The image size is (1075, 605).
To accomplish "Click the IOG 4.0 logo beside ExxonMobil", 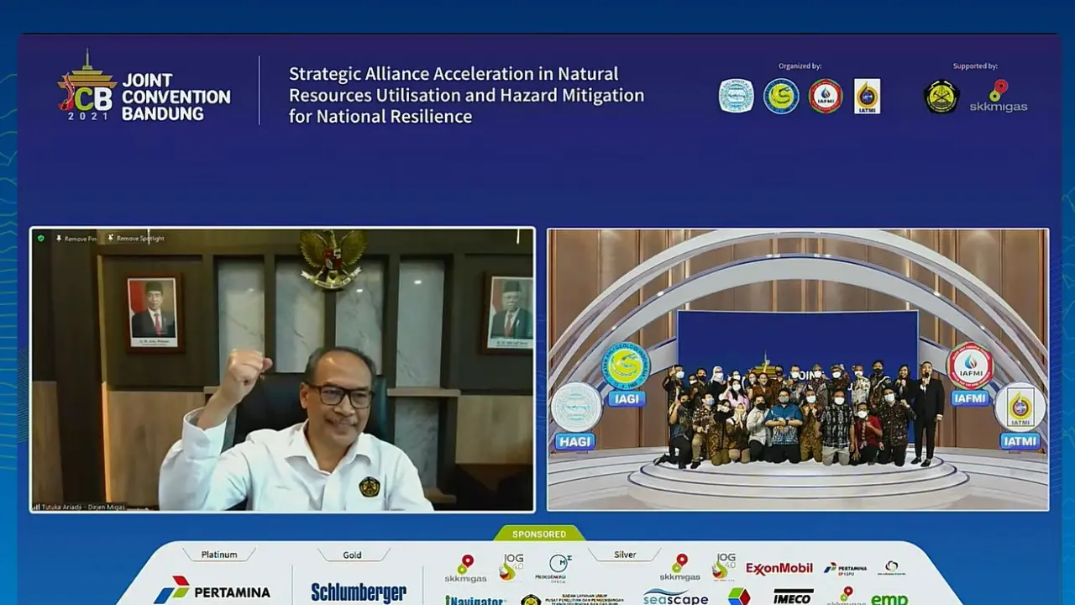I will tap(724, 567).
